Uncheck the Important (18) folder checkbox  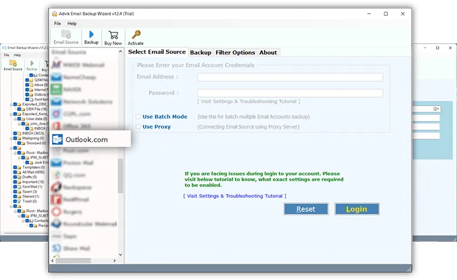pos(15,182)
